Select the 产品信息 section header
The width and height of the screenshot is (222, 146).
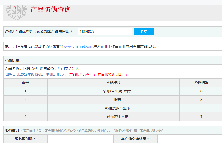click(x=12, y=60)
